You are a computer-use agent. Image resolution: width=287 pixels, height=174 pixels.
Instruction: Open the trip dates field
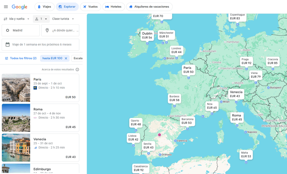(x=40, y=45)
